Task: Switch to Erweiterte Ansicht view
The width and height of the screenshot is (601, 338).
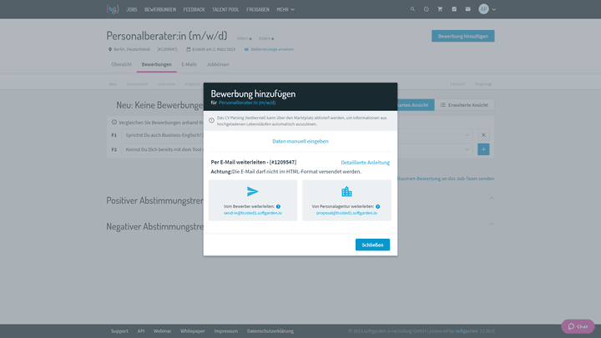Action: point(464,105)
